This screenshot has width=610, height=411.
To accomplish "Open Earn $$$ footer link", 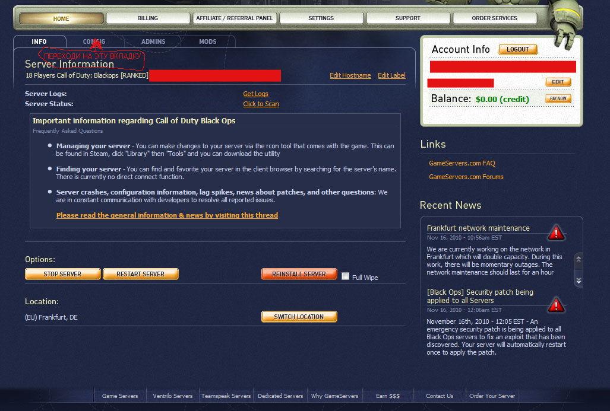I will pyautogui.click(x=388, y=396).
